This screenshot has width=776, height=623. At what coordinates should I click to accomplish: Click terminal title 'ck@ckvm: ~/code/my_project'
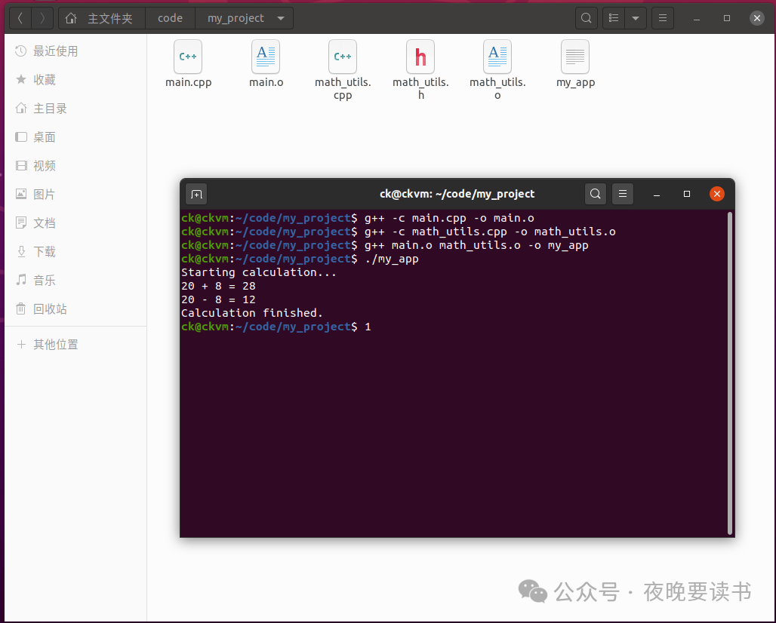[x=457, y=194]
